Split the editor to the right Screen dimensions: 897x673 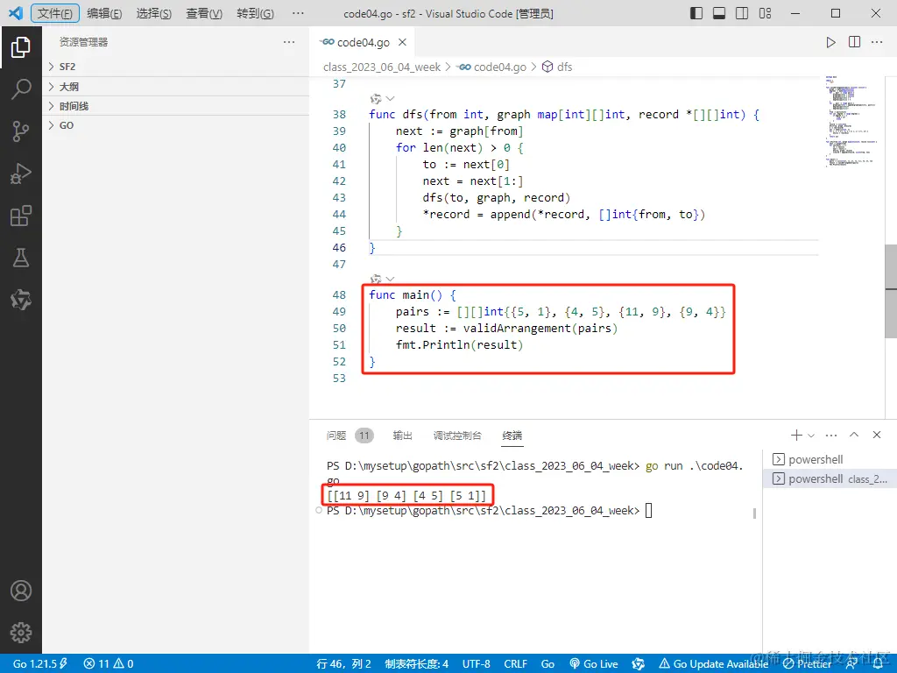coord(854,42)
